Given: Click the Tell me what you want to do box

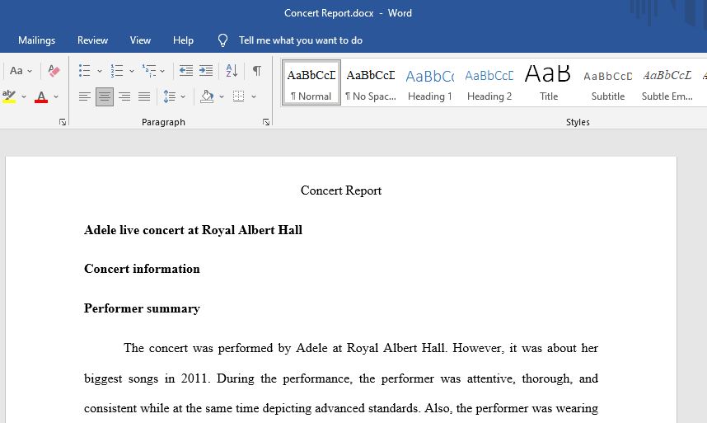Looking at the screenshot, I should 300,40.
